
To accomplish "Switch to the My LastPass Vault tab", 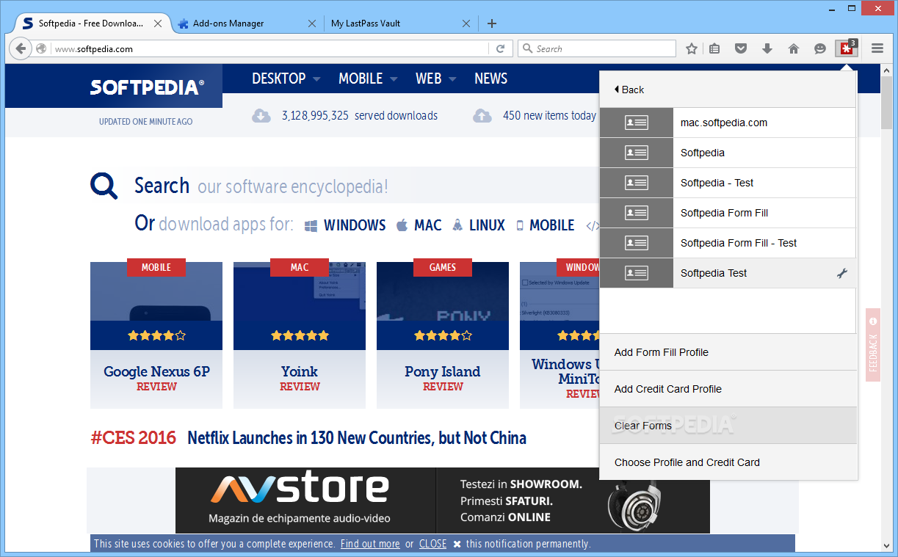I will (400, 23).
